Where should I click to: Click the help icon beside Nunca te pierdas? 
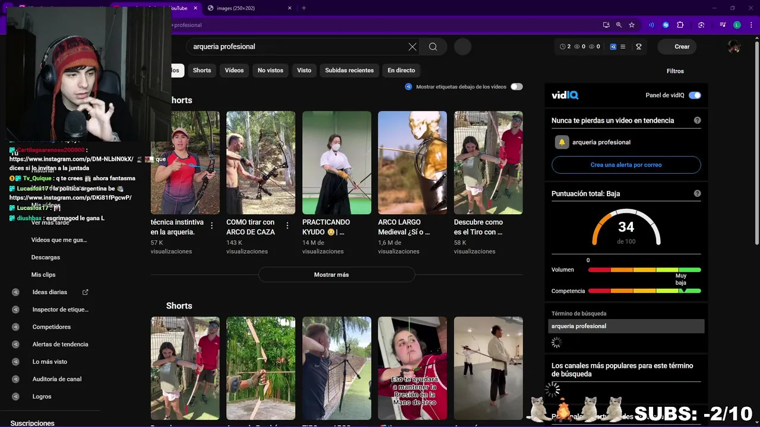coord(697,120)
